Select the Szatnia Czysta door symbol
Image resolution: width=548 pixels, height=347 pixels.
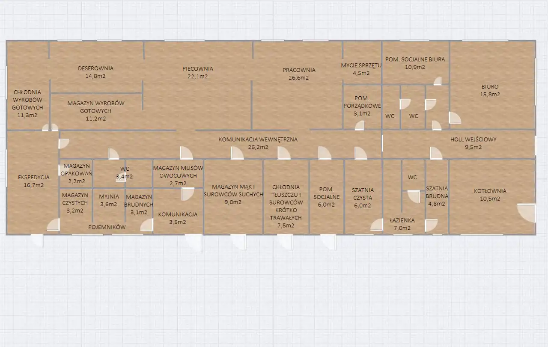coord(376,225)
